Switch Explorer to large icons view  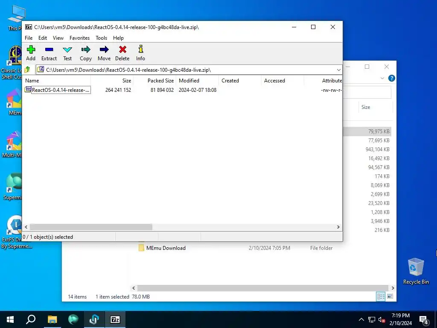pyautogui.click(x=390, y=296)
